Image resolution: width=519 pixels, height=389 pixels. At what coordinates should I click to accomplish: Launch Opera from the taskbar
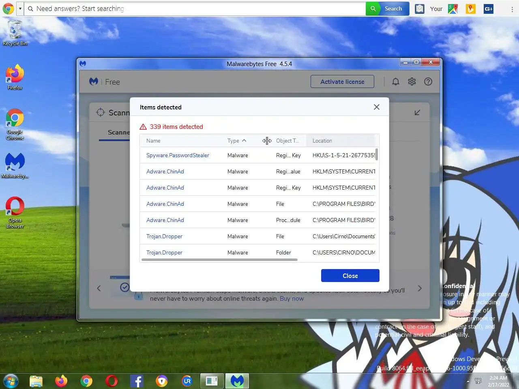[x=112, y=381]
